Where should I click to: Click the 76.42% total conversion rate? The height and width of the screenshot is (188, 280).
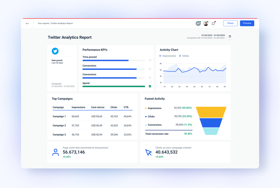188,134
